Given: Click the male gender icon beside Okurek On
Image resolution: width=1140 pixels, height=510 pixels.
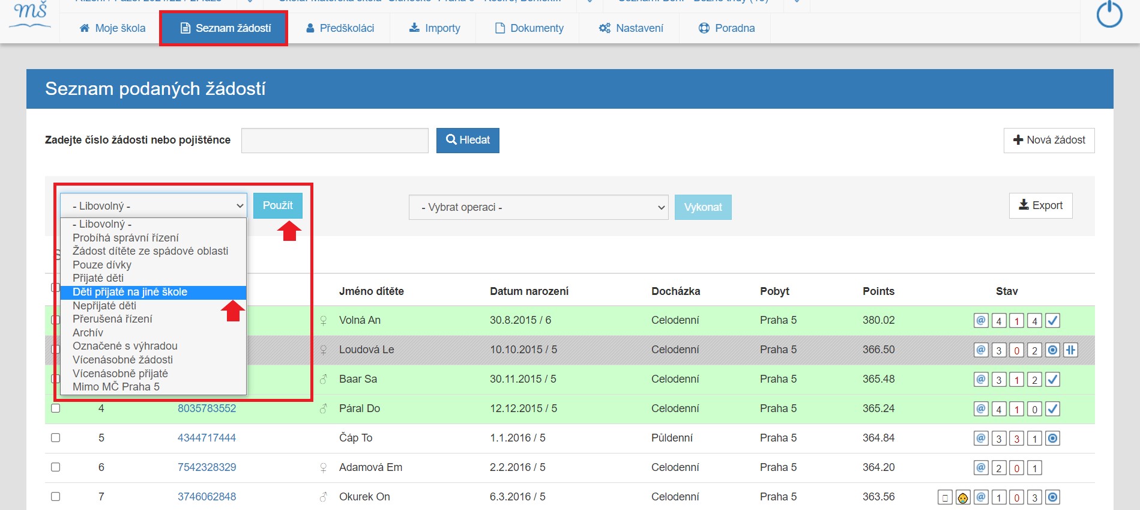Looking at the screenshot, I should click(324, 497).
